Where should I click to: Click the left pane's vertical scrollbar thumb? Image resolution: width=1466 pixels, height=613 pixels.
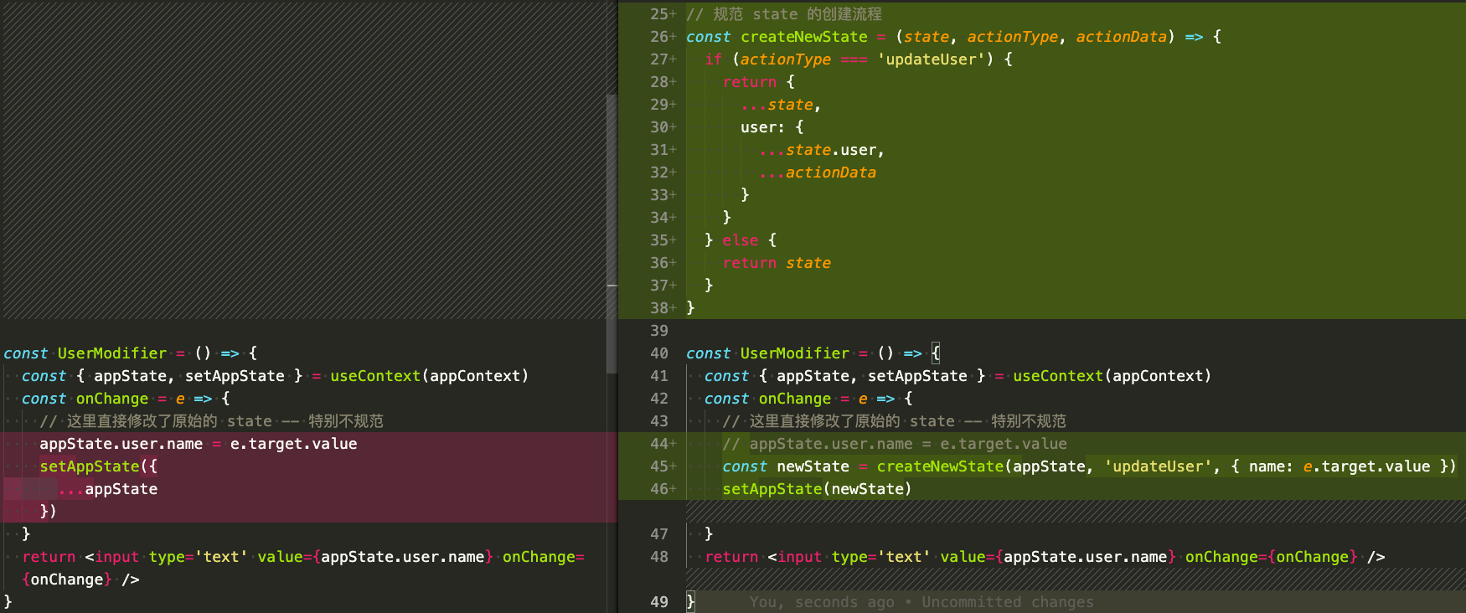[x=612, y=234]
